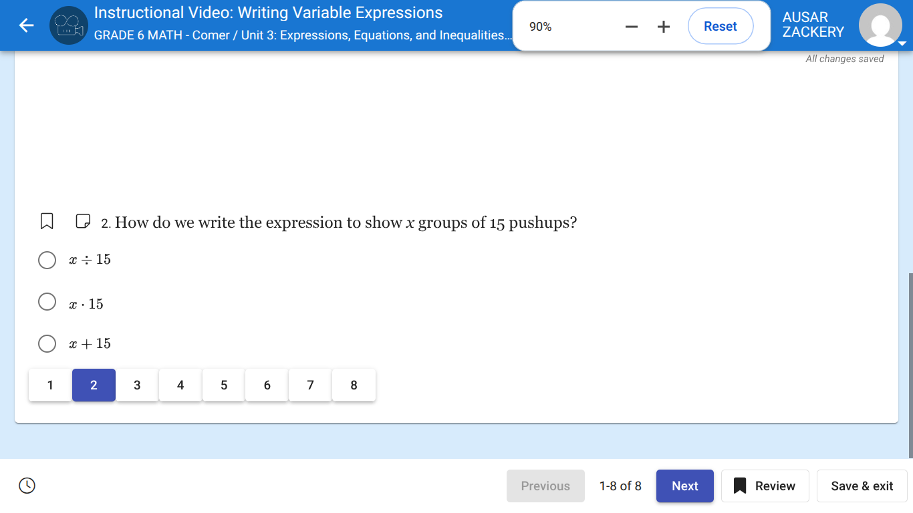Viewport: 913px width, 513px height.
Task: Select the answer x · 15
Action: coord(47,301)
